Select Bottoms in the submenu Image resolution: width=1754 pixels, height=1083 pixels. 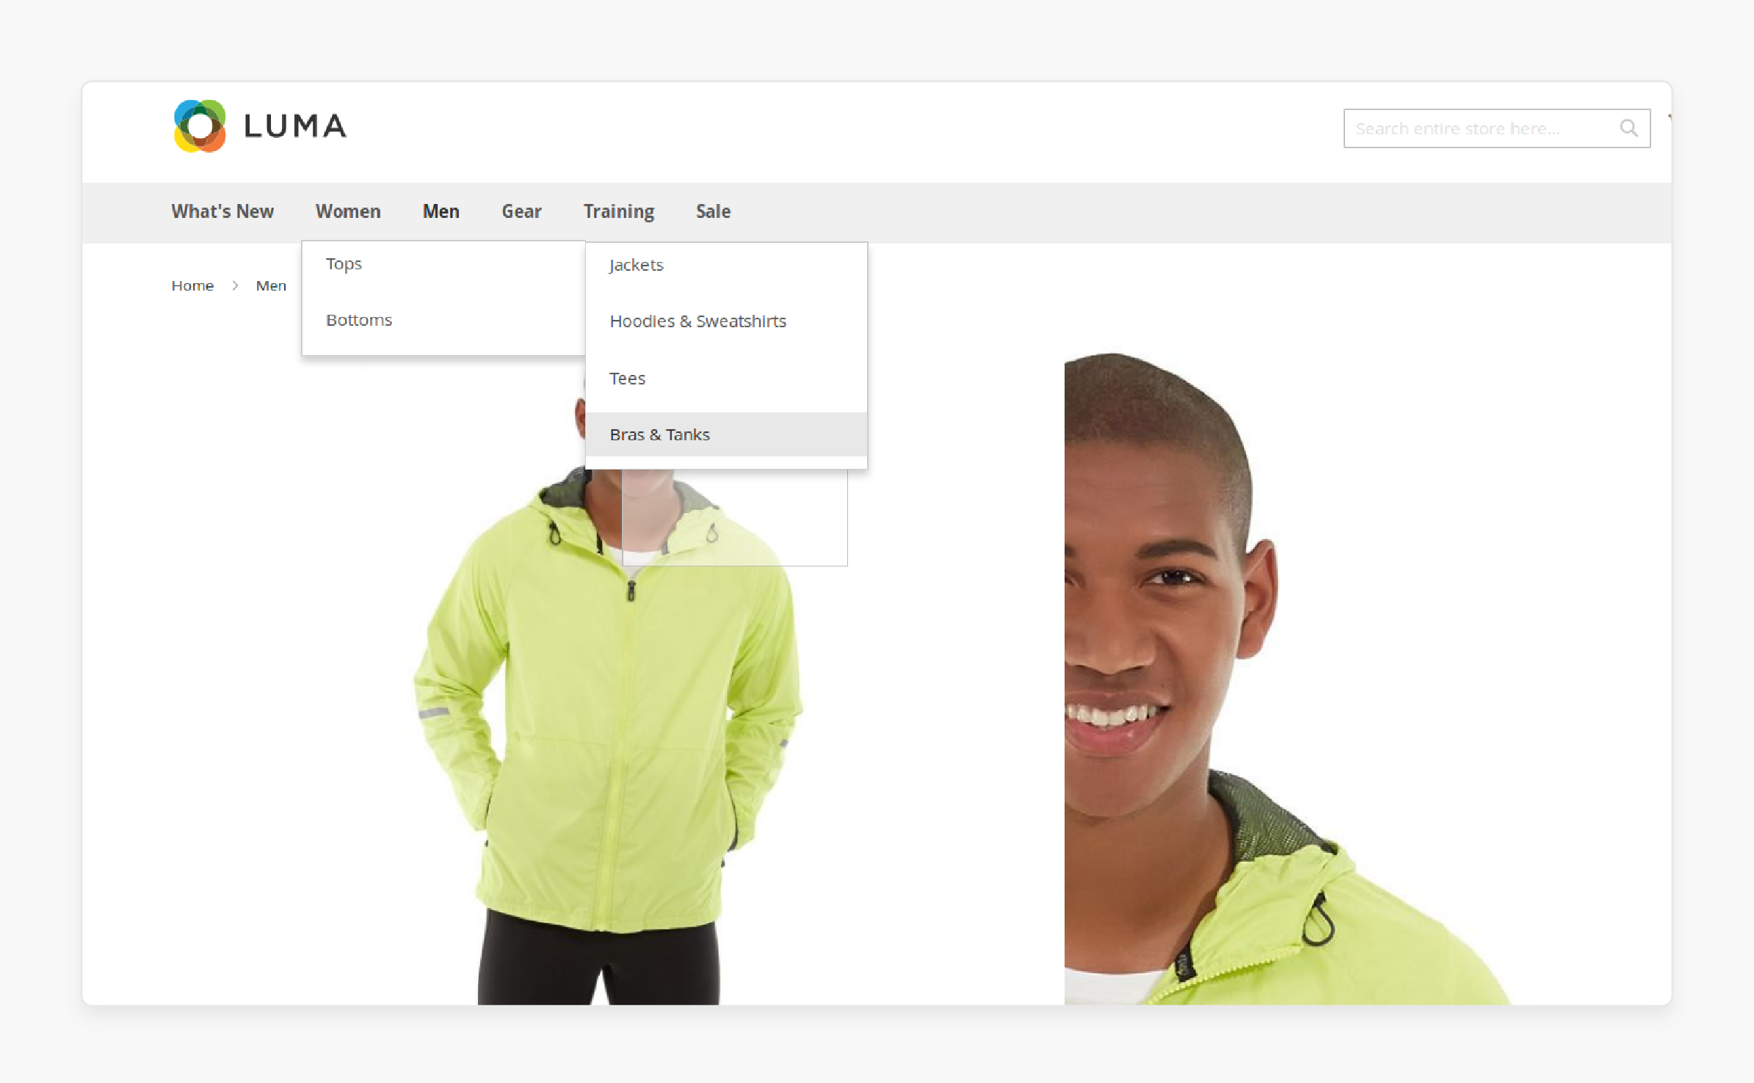[443, 321]
